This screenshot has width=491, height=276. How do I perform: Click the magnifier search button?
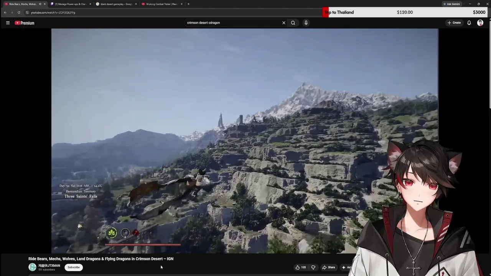click(293, 23)
